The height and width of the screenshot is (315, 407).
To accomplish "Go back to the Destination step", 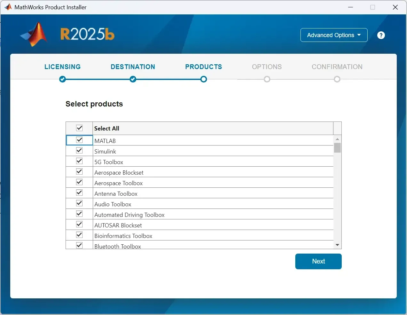I will (133, 67).
